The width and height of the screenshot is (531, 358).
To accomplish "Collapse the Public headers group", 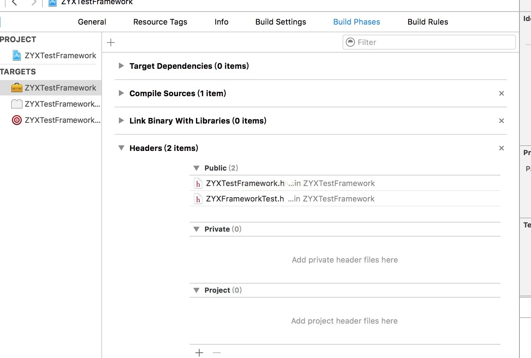I will coord(196,168).
